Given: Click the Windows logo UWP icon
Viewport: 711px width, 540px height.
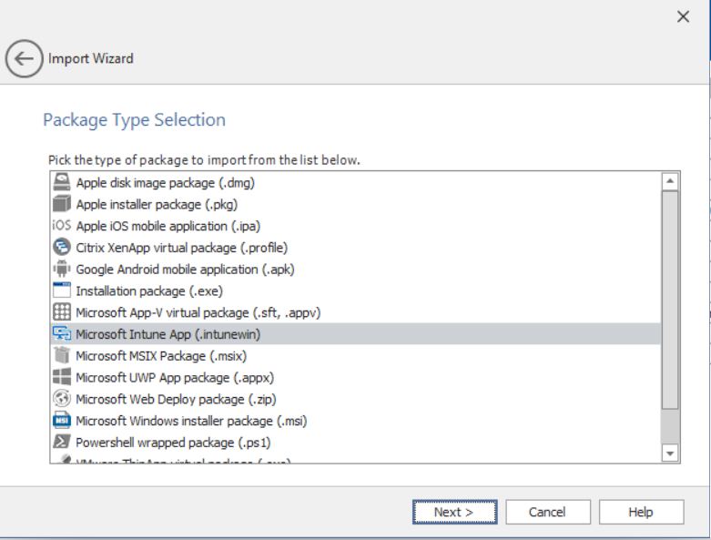Looking at the screenshot, I should pos(62,377).
